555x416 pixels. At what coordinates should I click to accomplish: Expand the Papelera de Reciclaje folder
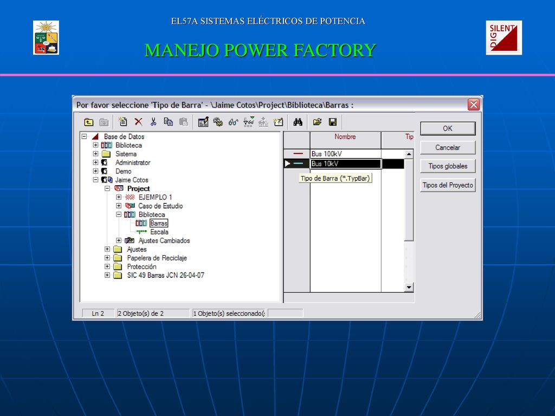click(107, 258)
